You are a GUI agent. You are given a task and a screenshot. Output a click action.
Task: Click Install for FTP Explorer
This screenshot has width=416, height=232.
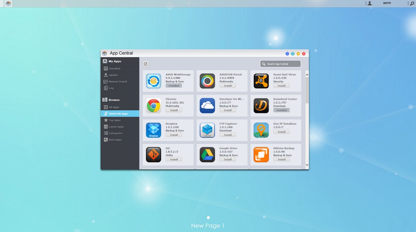pyautogui.click(x=228, y=135)
